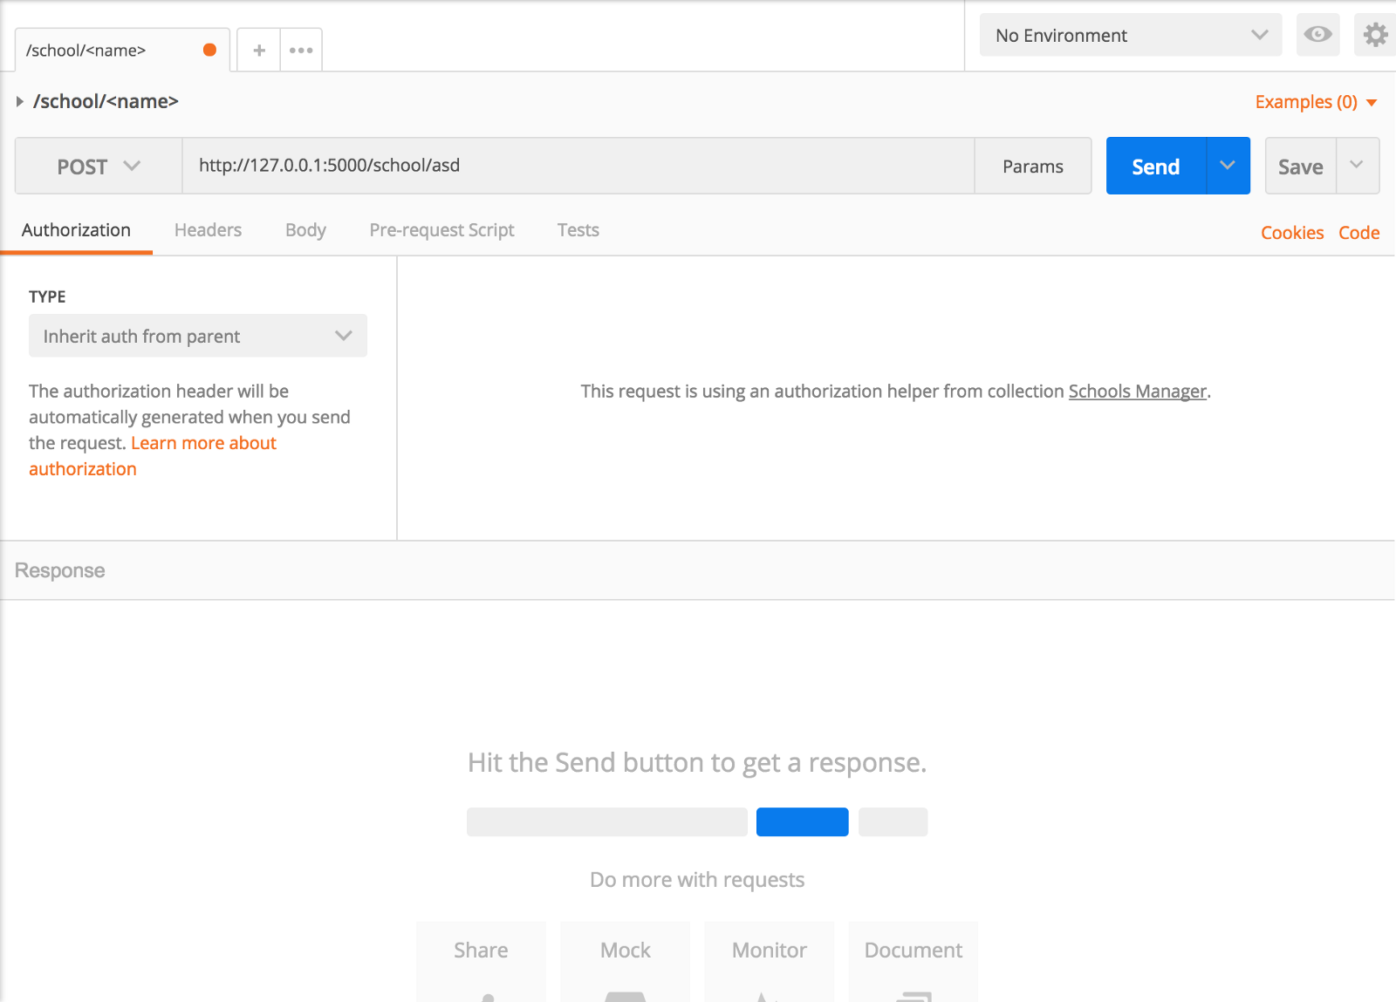
Task: Open the Pre-request Script tab
Action: pyautogui.click(x=441, y=230)
